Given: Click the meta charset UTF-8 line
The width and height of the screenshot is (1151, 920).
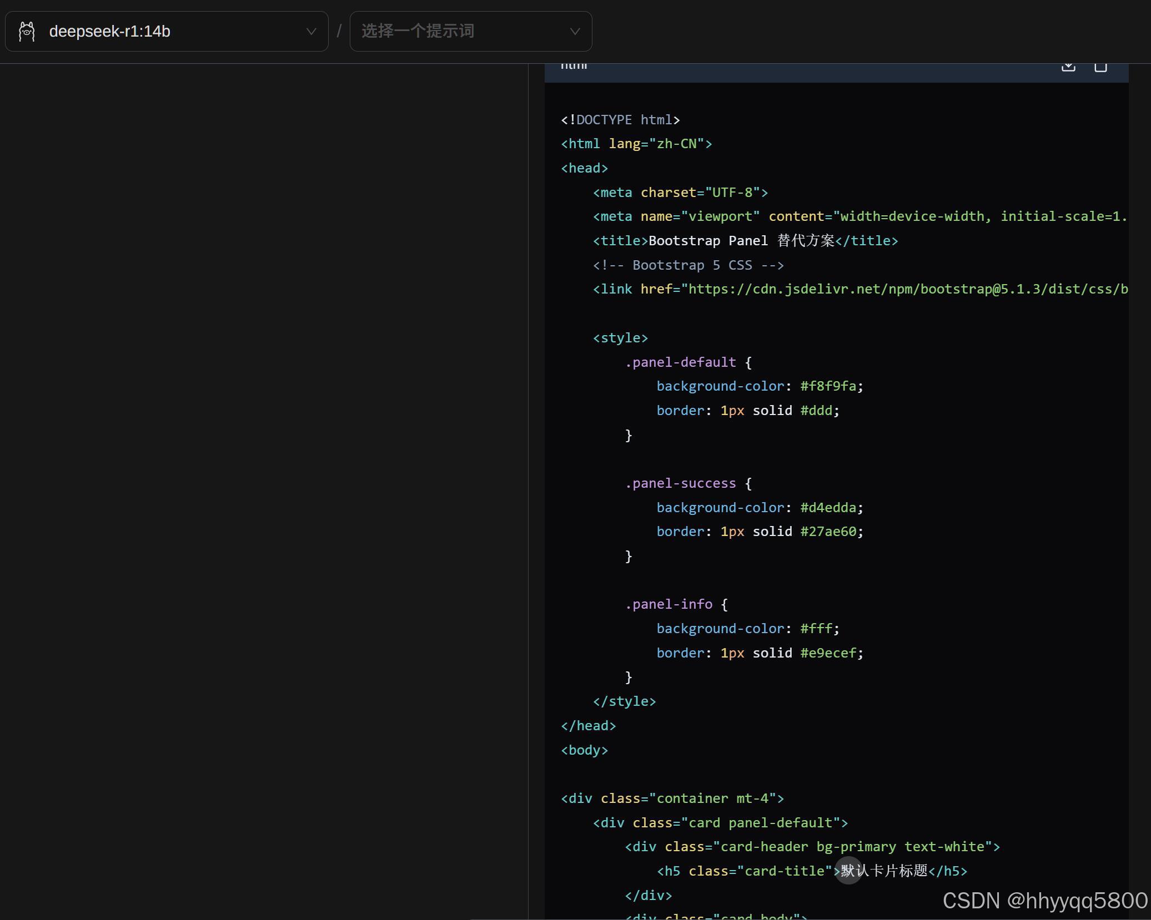Looking at the screenshot, I should click(680, 193).
